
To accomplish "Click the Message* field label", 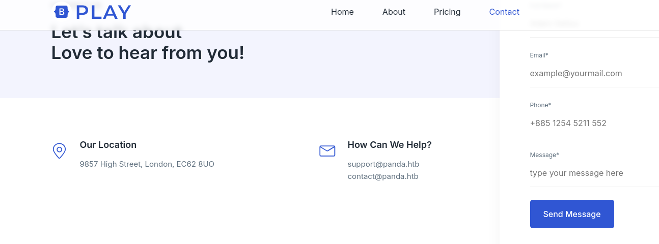I will (x=544, y=155).
